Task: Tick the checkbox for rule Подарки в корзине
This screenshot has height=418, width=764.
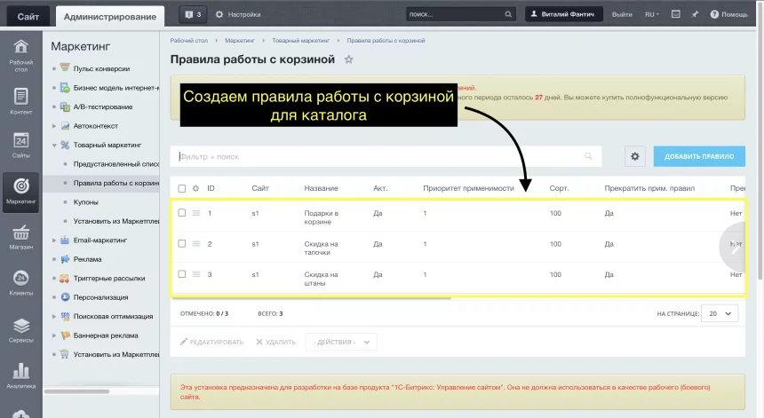Action: tap(182, 213)
